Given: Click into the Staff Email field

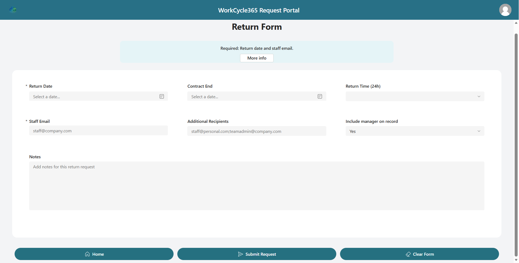Looking at the screenshot, I should click(98, 131).
